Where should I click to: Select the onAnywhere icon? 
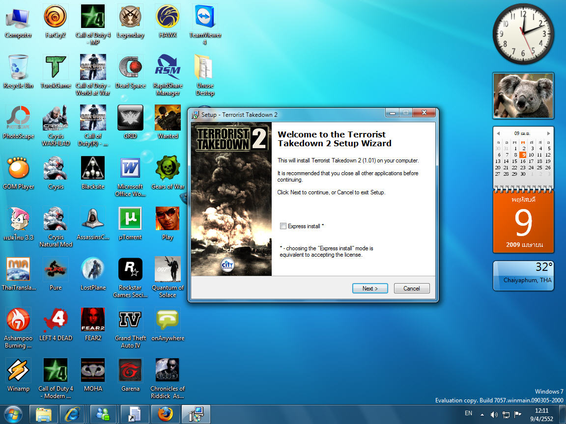pyautogui.click(x=168, y=324)
